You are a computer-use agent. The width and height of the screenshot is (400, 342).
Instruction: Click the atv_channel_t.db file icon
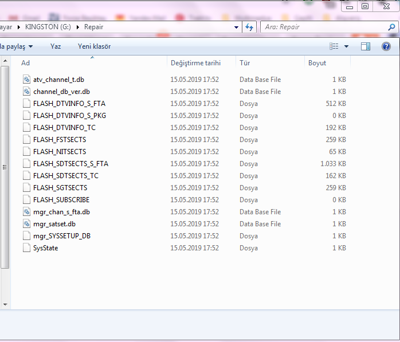tap(26, 79)
